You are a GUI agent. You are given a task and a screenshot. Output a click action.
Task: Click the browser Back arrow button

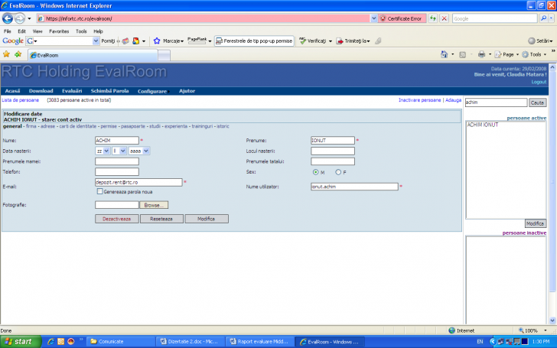[9, 18]
